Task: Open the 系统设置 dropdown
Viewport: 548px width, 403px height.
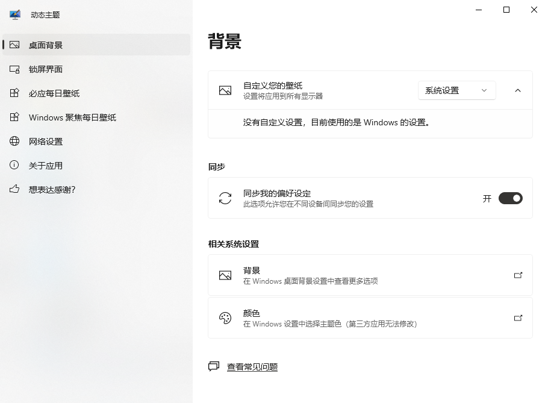Action: point(456,90)
